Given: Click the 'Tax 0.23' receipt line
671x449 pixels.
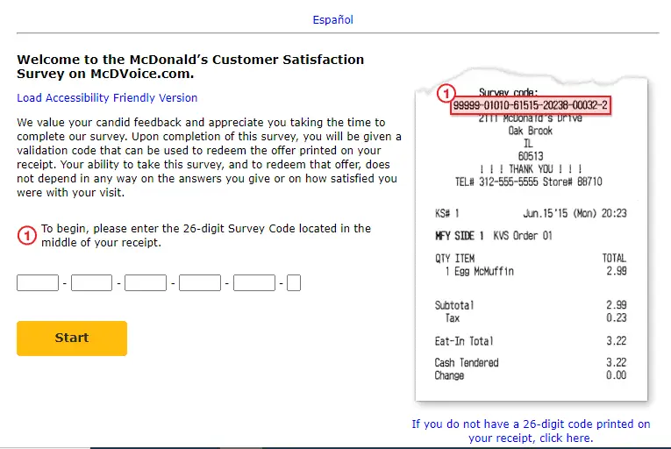Looking at the screenshot, I should [x=536, y=318].
